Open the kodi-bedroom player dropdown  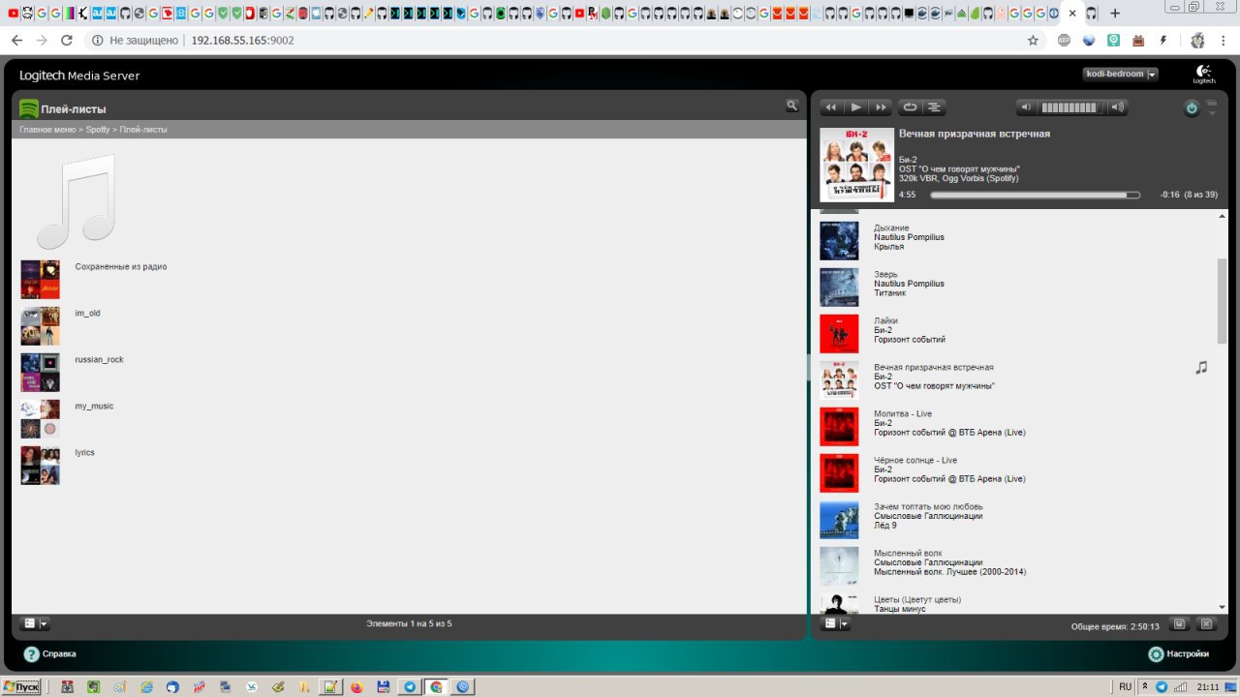click(1120, 75)
